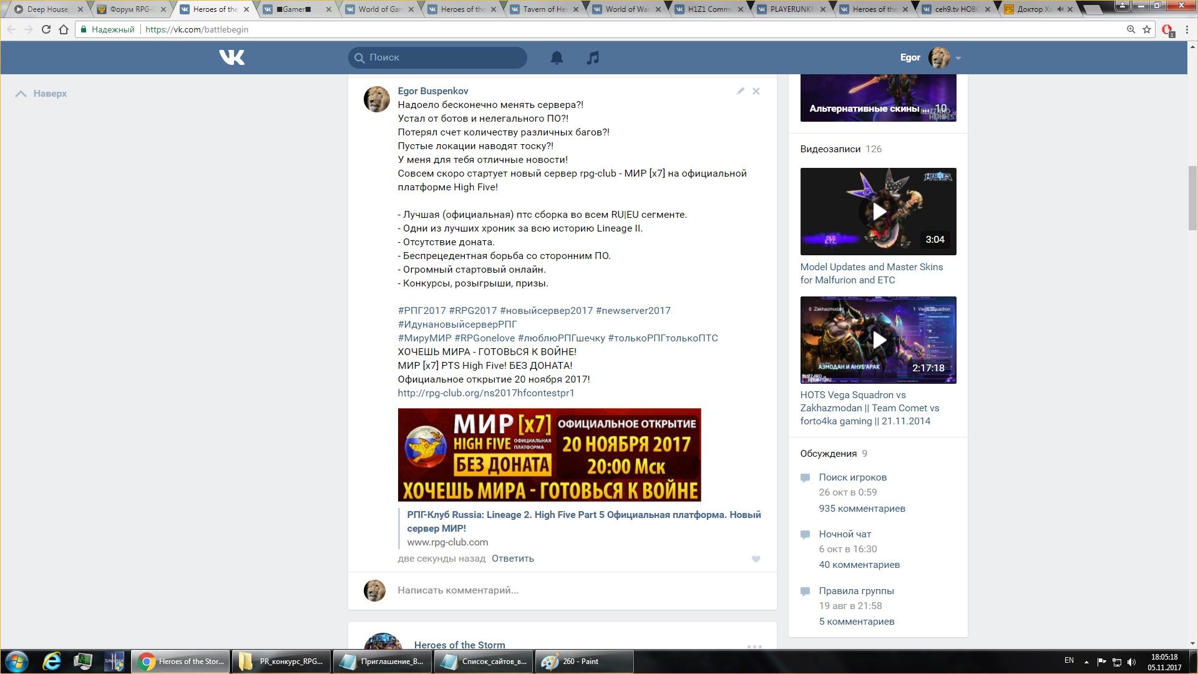Click the secure padlock icon

click(84, 29)
